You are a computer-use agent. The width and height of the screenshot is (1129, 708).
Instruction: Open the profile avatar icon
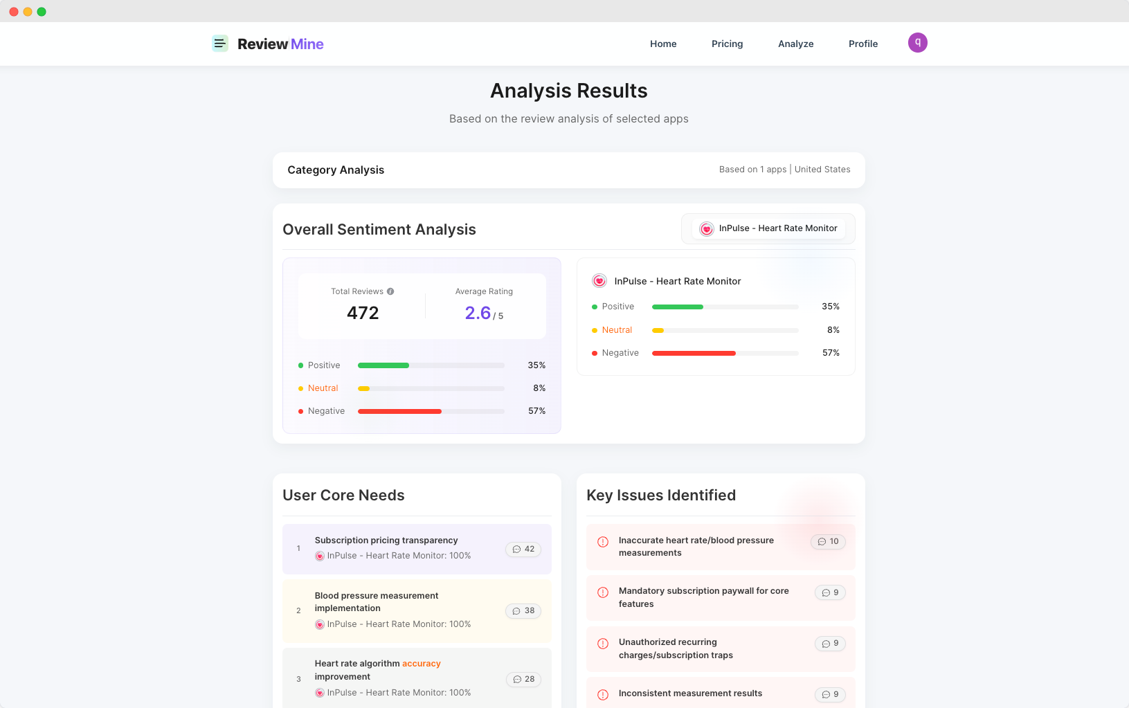click(x=917, y=42)
